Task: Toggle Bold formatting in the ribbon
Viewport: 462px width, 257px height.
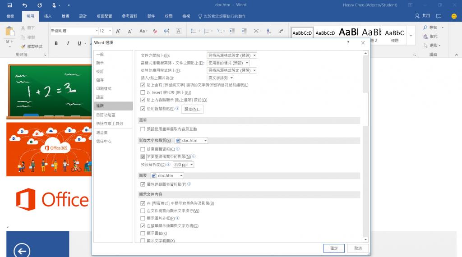Action: [x=56, y=43]
